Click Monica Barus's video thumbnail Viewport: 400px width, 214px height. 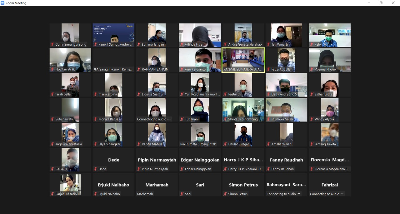(x=113, y=109)
